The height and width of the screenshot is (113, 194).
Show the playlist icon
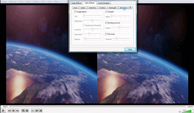point(33,111)
